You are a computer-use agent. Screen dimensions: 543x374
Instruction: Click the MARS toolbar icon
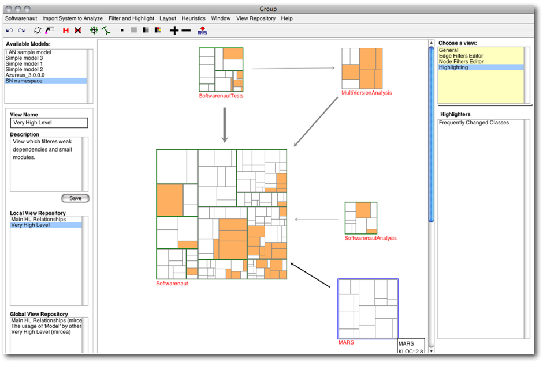tap(202, 30)
